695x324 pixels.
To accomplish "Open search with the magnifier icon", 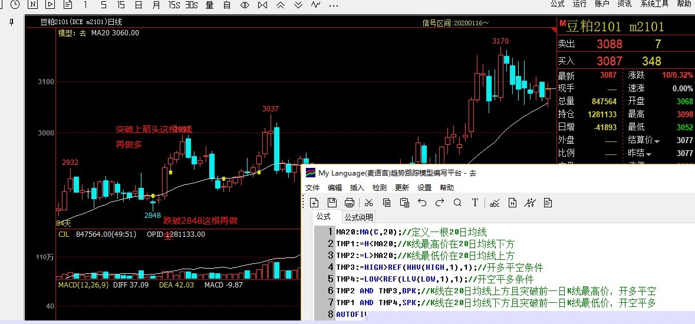I will point(457,203).
